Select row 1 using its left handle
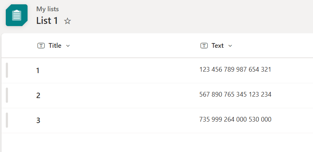This screenshot has width=313, height=152. pos(7,70)
